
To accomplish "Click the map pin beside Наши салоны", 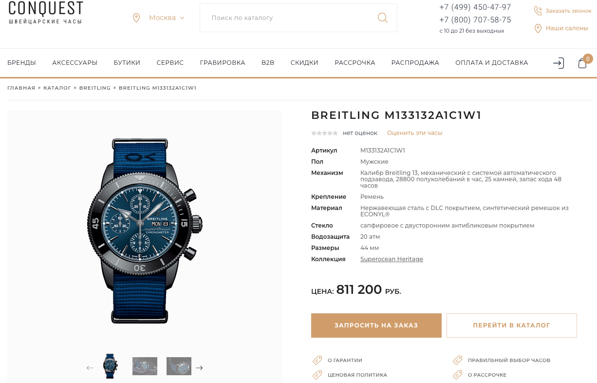I will coord(538,28).
